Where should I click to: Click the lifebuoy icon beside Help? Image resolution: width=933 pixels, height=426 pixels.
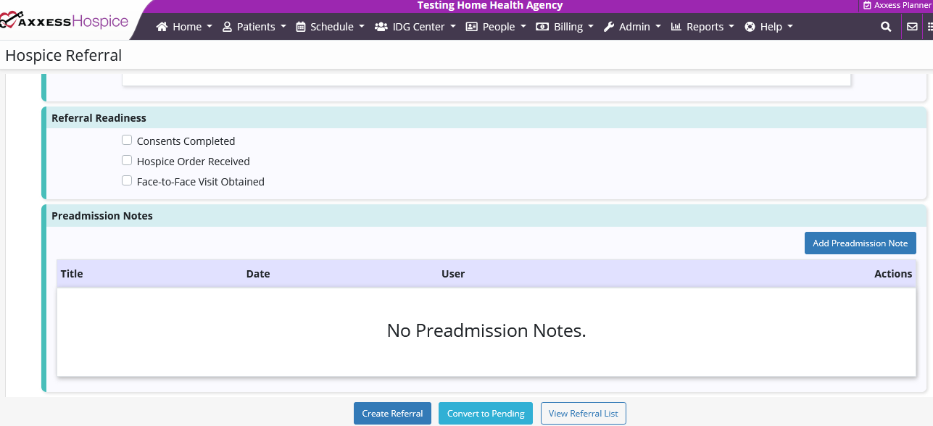pyautogui.click(x=750, y=27)
